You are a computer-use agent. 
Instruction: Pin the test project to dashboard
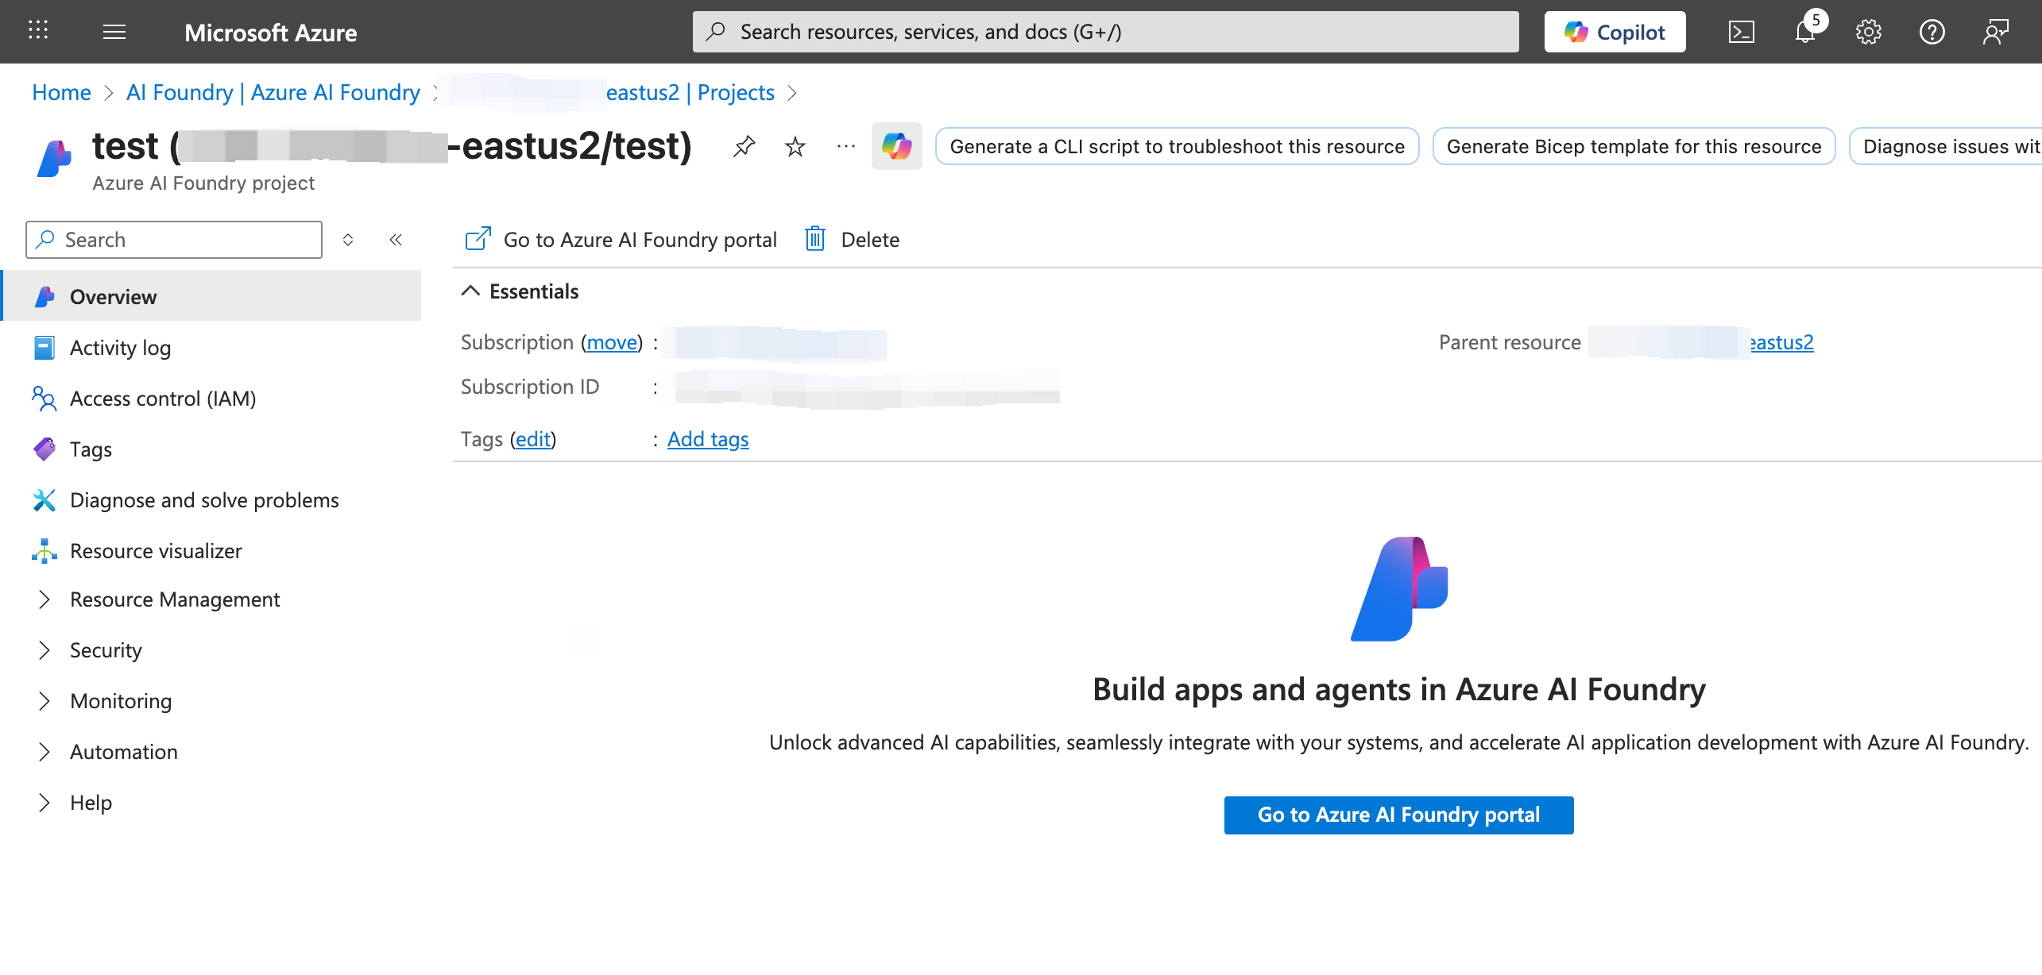744,146
